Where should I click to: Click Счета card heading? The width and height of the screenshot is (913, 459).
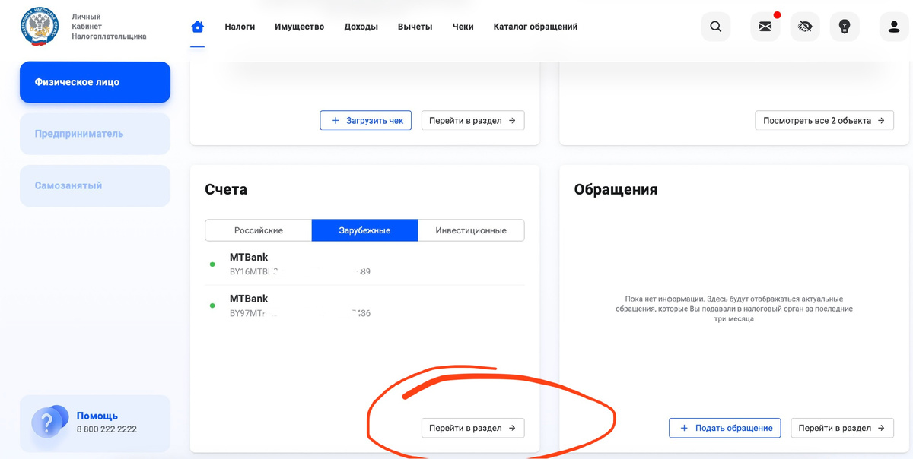[x=226, y=189]
